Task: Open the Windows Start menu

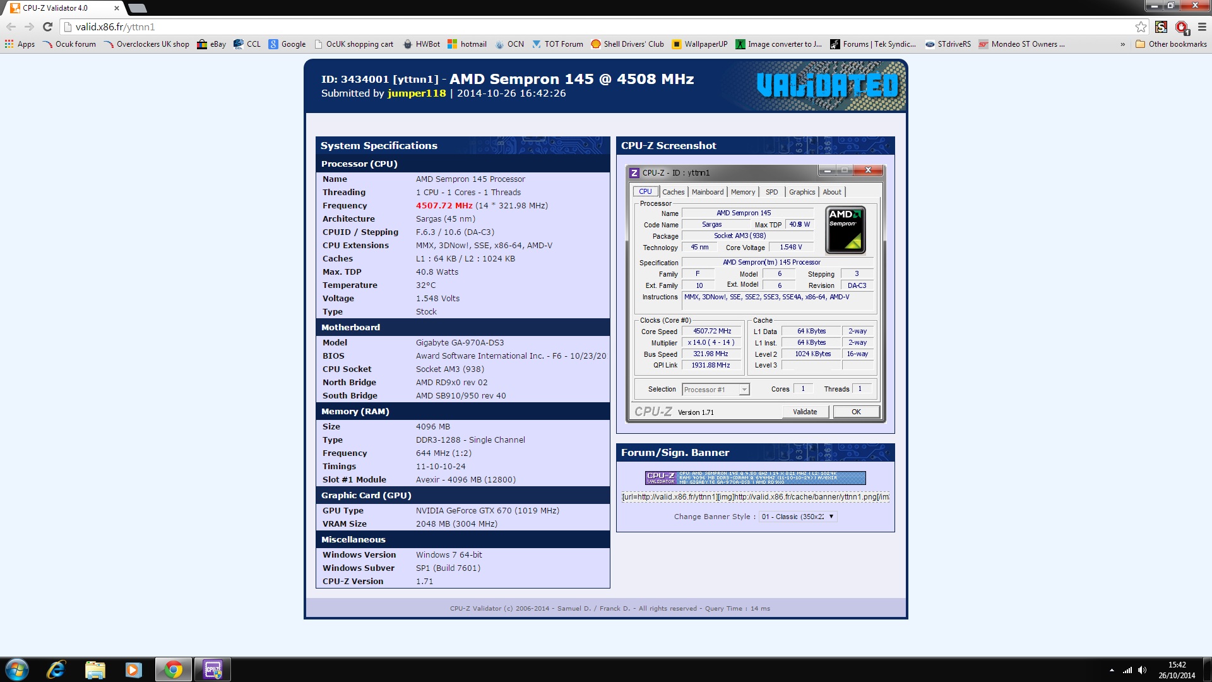Action: 17,669
